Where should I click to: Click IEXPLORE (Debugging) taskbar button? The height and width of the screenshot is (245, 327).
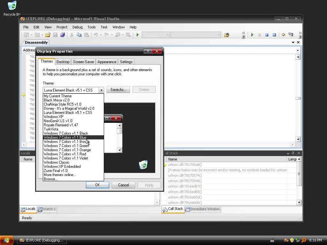(42, 240)
